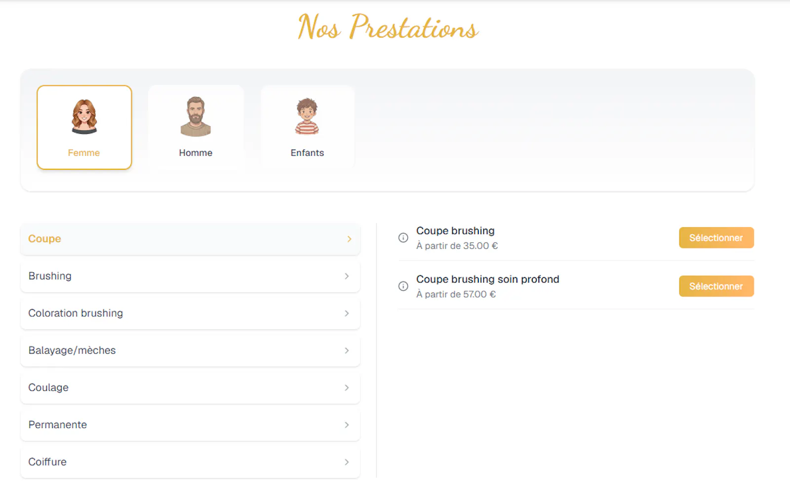
Task: Select the Femme category card
Action: pyautogui.click(x=84, y=127)
